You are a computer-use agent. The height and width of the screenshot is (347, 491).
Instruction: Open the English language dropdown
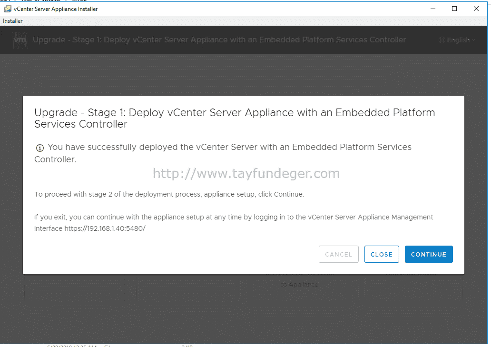(x=457, y=40)
